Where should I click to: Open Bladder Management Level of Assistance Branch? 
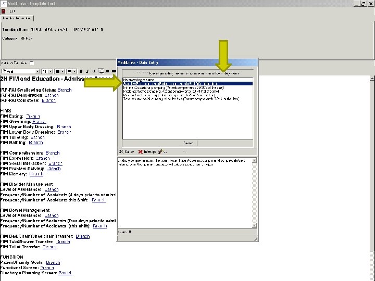52,189
